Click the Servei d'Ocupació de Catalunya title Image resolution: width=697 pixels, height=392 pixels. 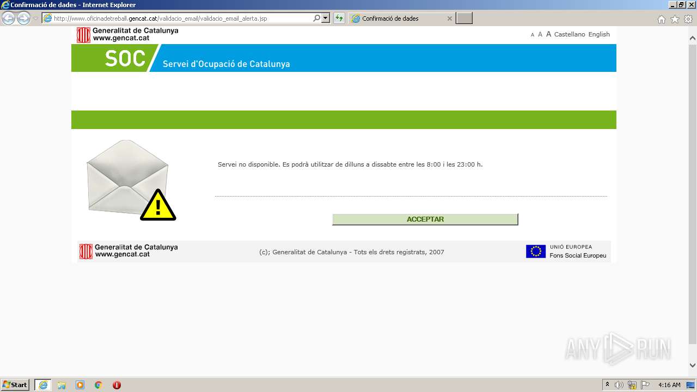[x=226, y=64]
